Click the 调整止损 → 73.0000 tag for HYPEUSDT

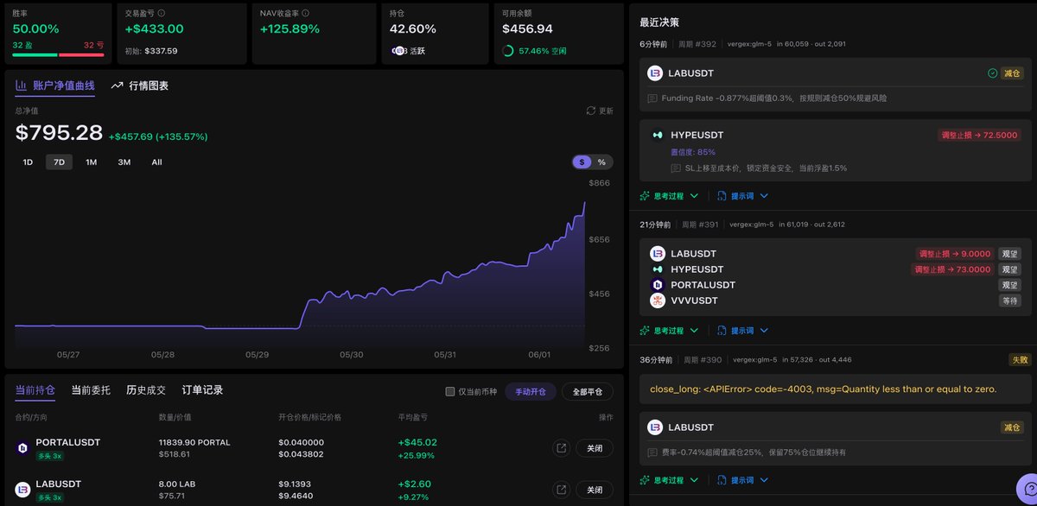(x=953, y=269)
